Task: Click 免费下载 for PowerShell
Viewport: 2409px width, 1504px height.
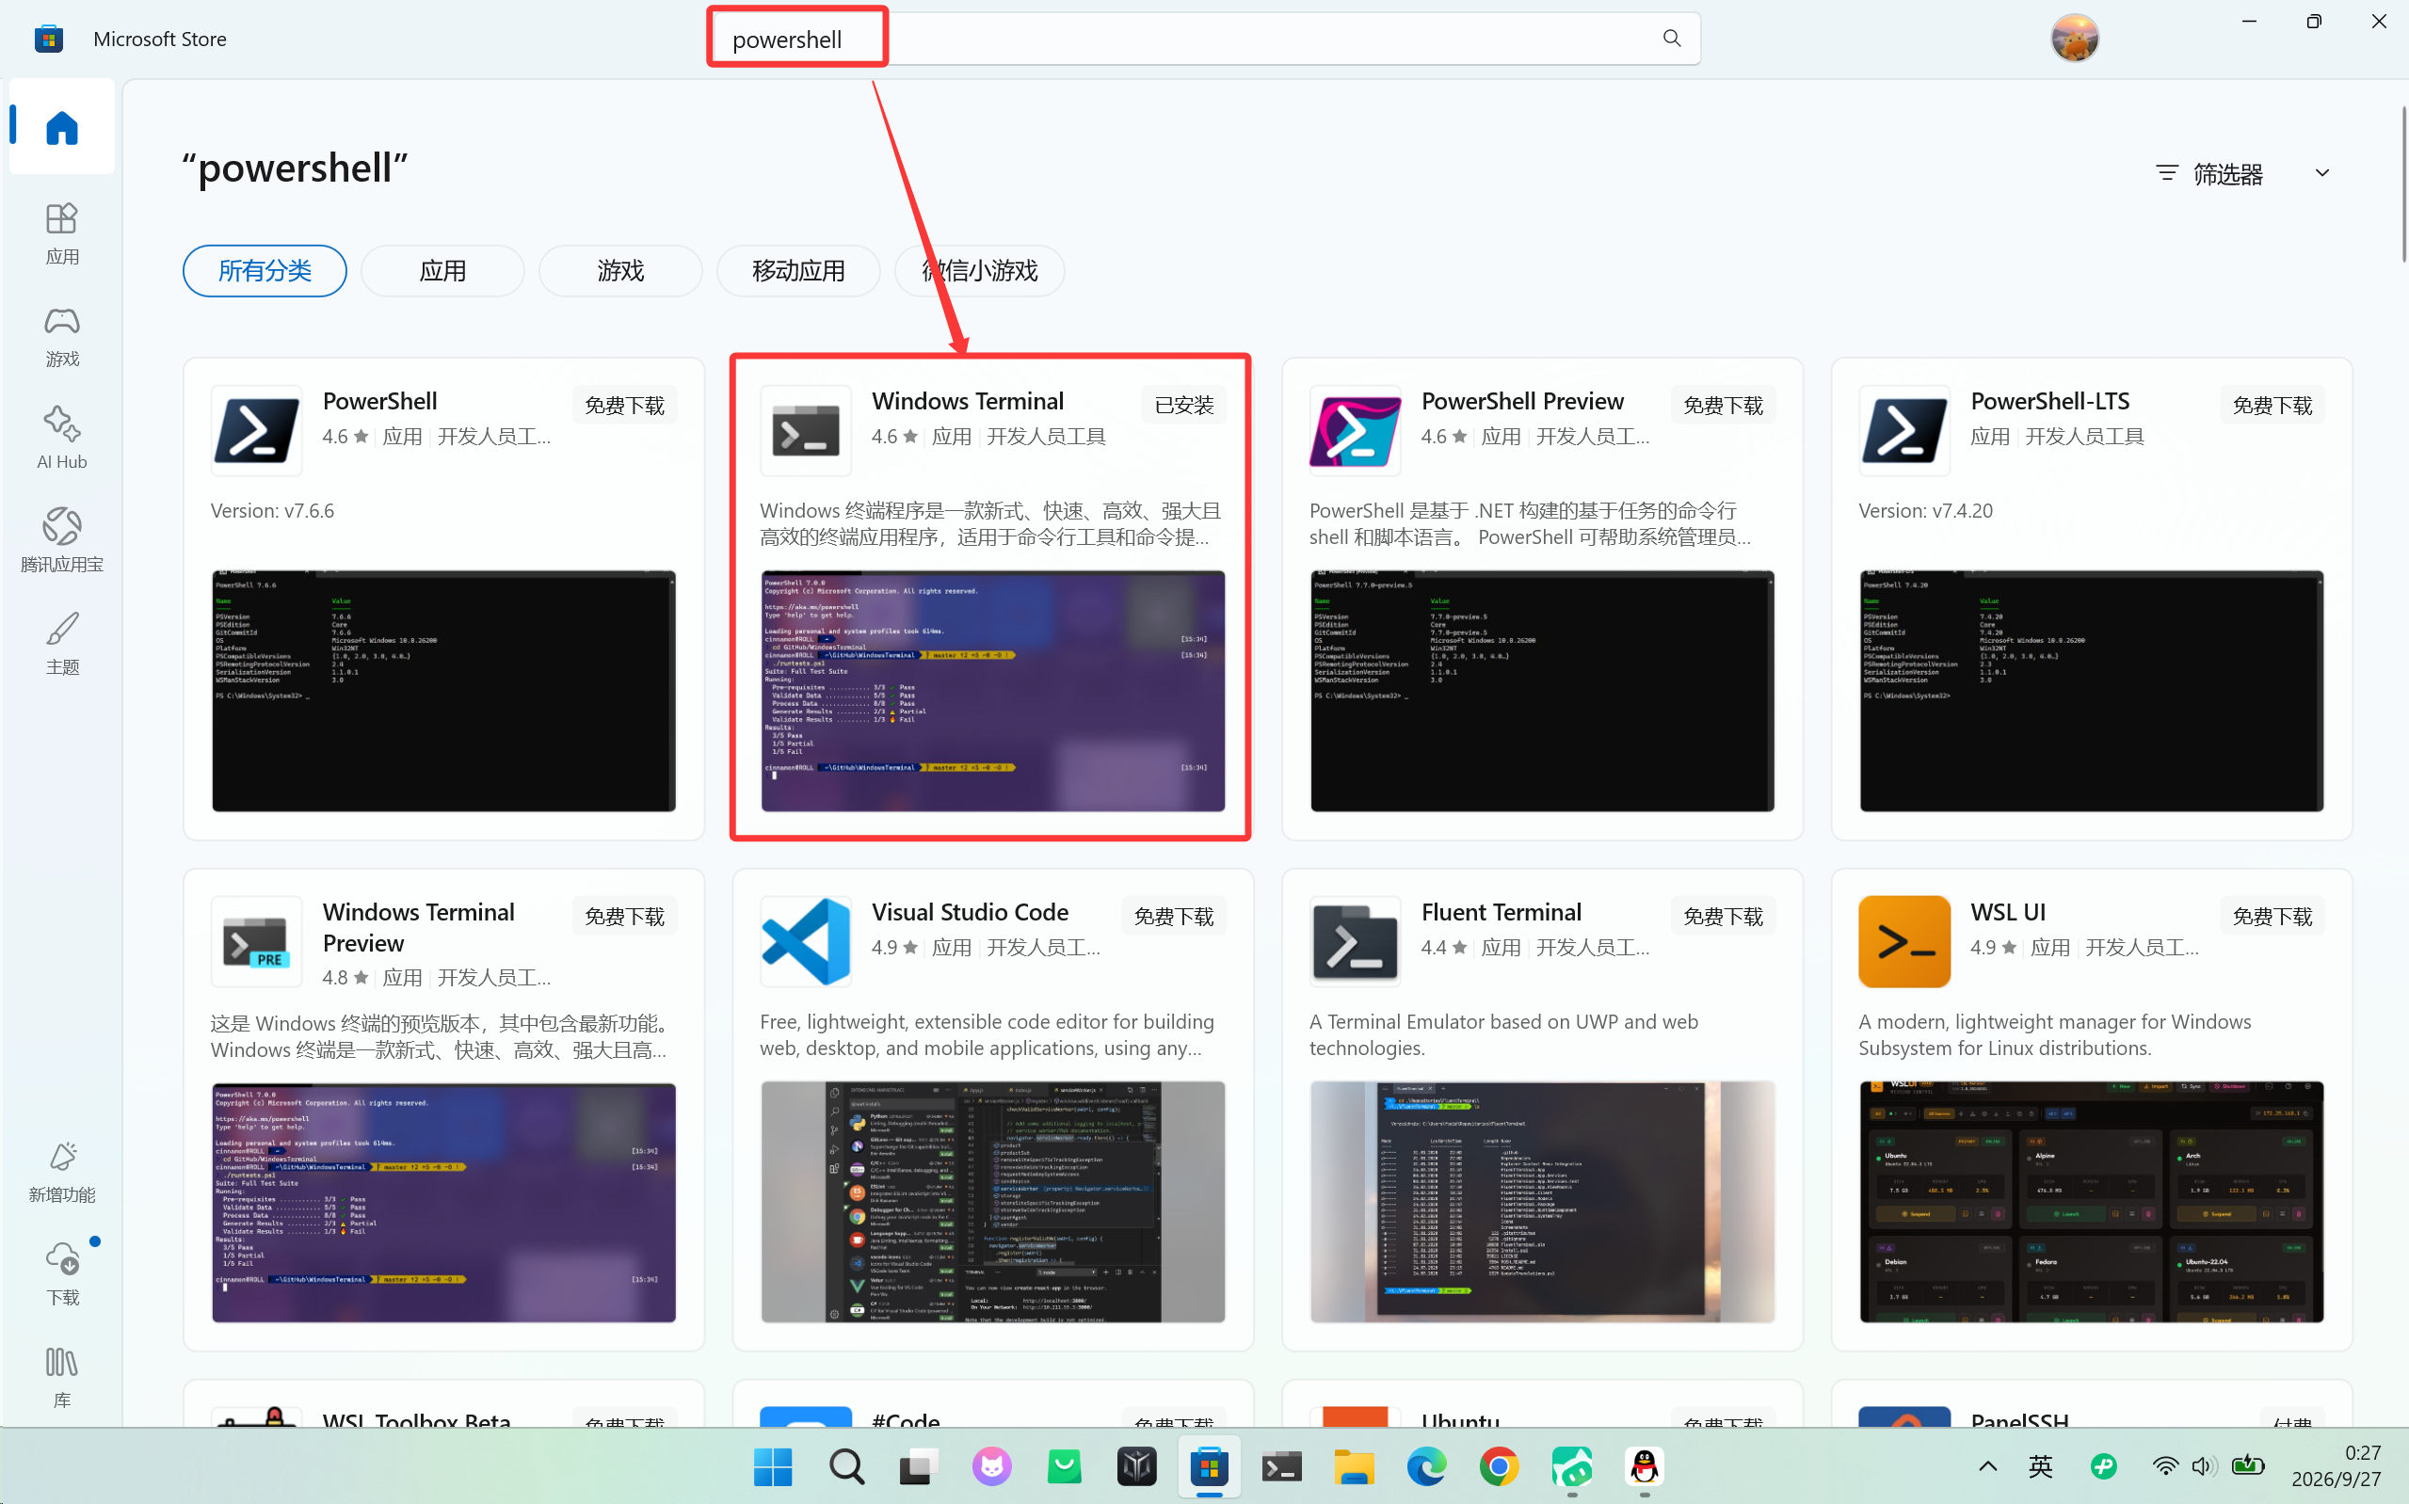Action: (625, 405)
